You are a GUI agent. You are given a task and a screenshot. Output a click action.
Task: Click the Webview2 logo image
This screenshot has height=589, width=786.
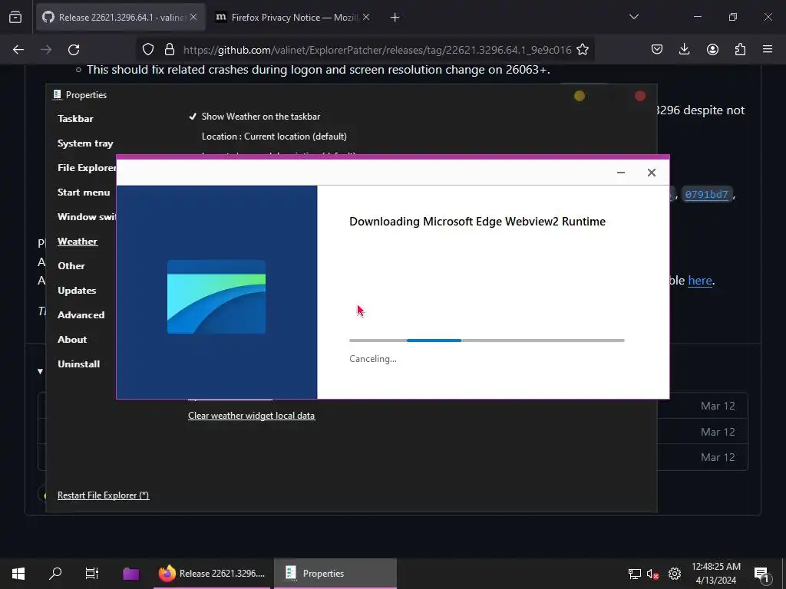(x=216, y=297)
